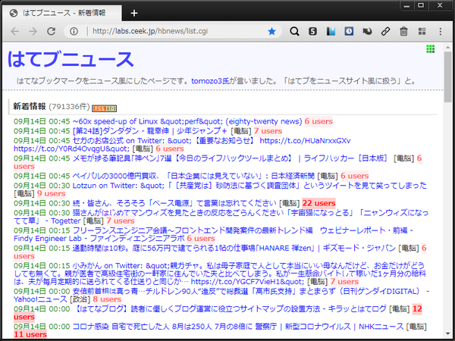The height and width of the screenshot is (341, 455).
Task: Toggle the blue bookmark star
Action: pyautogui.click(x=271, y=31)
